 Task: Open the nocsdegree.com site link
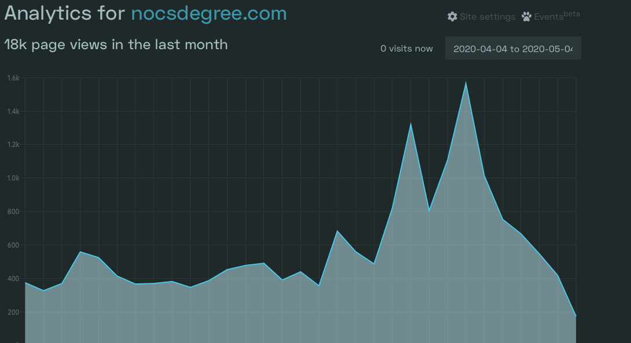(x=209, y=13)
